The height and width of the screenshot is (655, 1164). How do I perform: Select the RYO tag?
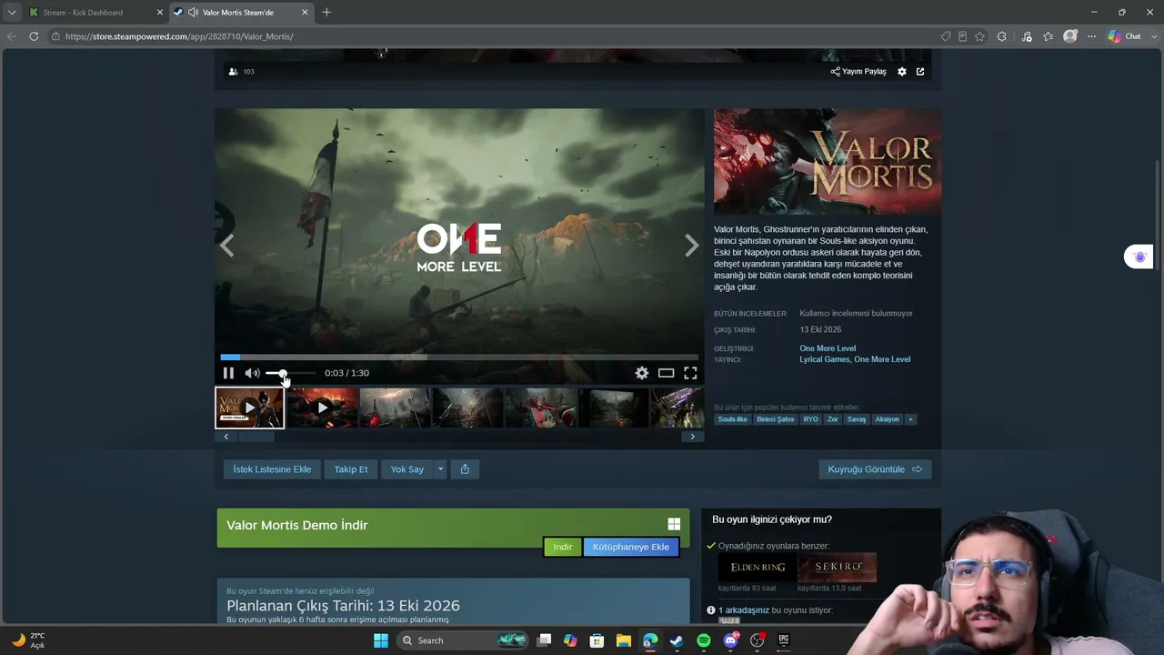pyautogui.click(x=810, y=419)
